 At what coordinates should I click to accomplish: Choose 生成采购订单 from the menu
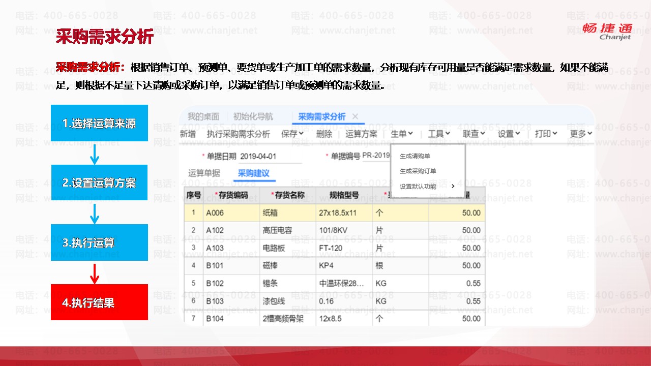[418, 171]
